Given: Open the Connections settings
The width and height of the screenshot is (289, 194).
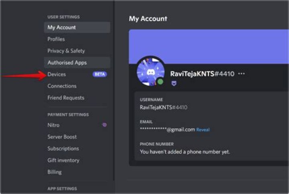Looking at the screenshot, I should pos(62,86).
